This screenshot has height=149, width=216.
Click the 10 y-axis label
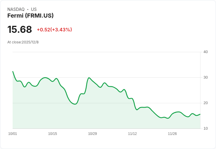pyautogui.click(x=205, y=128)
